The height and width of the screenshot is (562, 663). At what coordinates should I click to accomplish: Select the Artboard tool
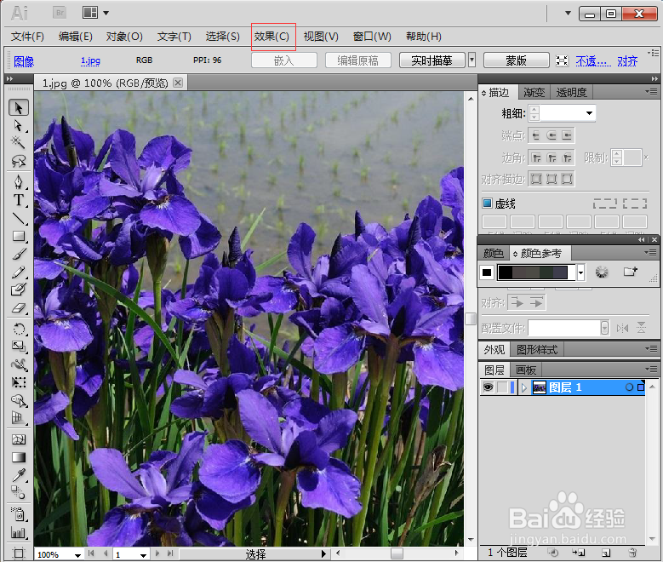[18, 553]
